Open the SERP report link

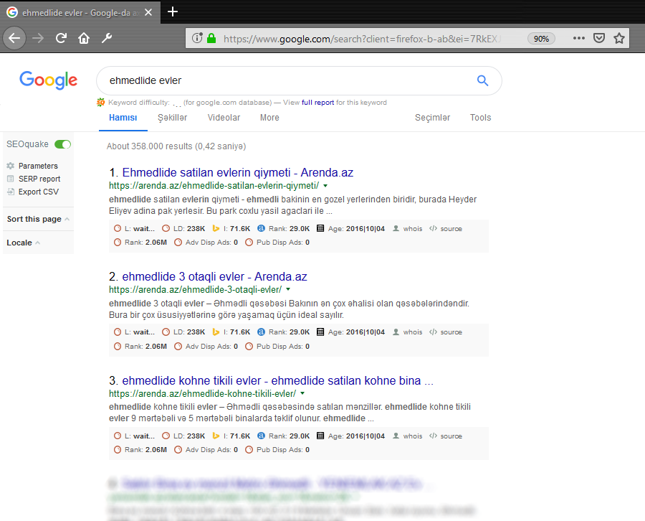pos(39,179)
